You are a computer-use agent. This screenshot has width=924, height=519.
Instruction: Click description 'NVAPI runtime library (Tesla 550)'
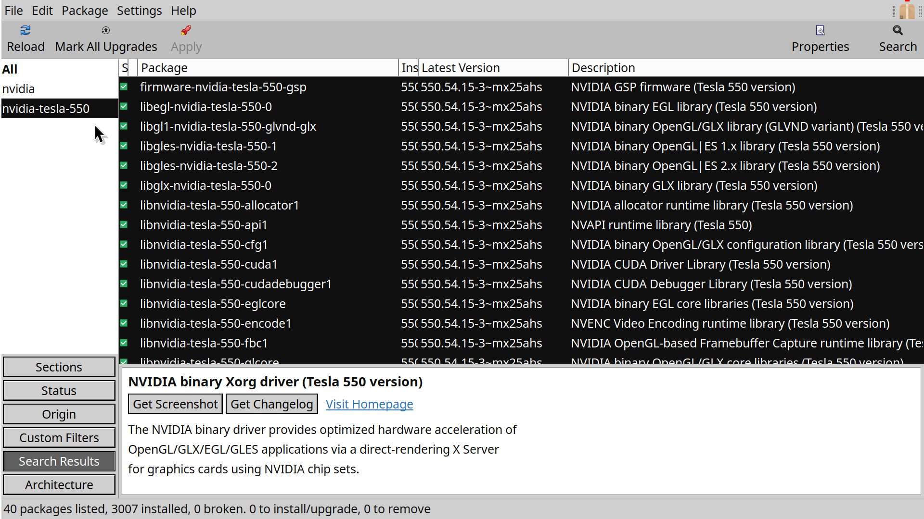tap(661, 225)
